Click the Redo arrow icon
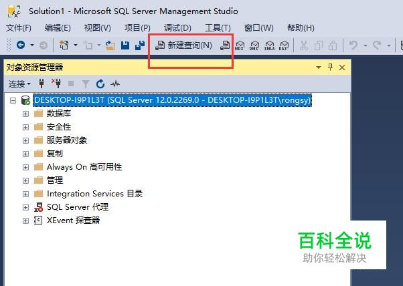This screenshot has height=286, width=403. pos(377,45)
